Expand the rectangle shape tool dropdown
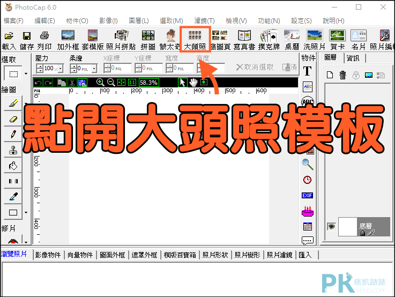 [26, 212]
